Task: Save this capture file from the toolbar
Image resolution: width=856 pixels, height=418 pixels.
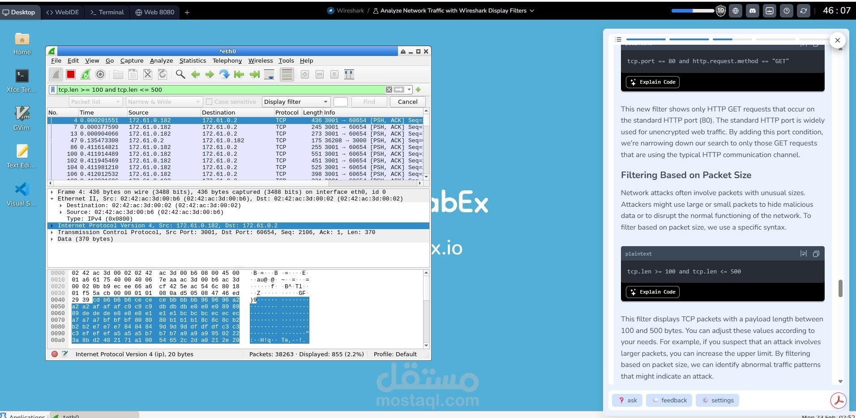Action: pyautogui.click(x=133, y=74)
